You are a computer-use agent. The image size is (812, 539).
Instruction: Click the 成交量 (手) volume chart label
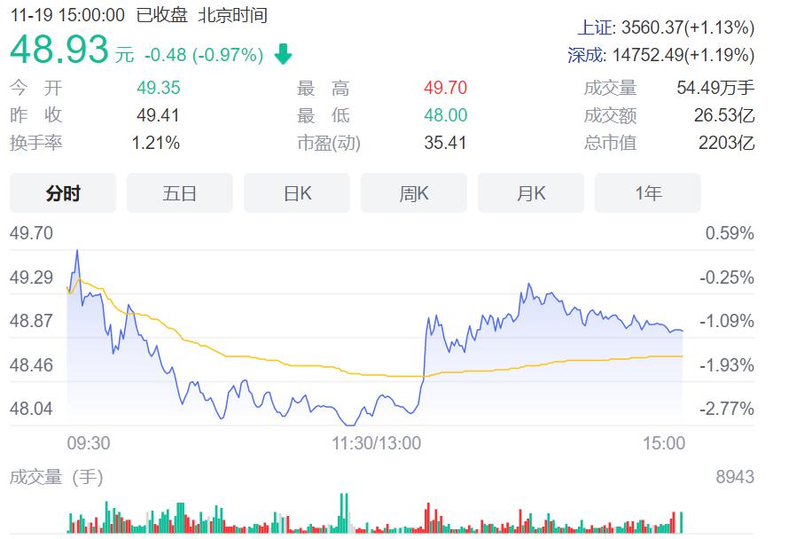(x=56, y=477)
